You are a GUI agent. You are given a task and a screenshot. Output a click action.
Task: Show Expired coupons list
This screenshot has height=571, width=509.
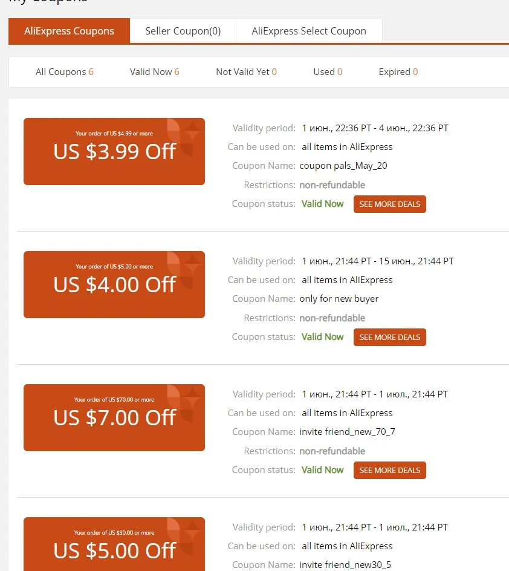[x=398, y=72]
